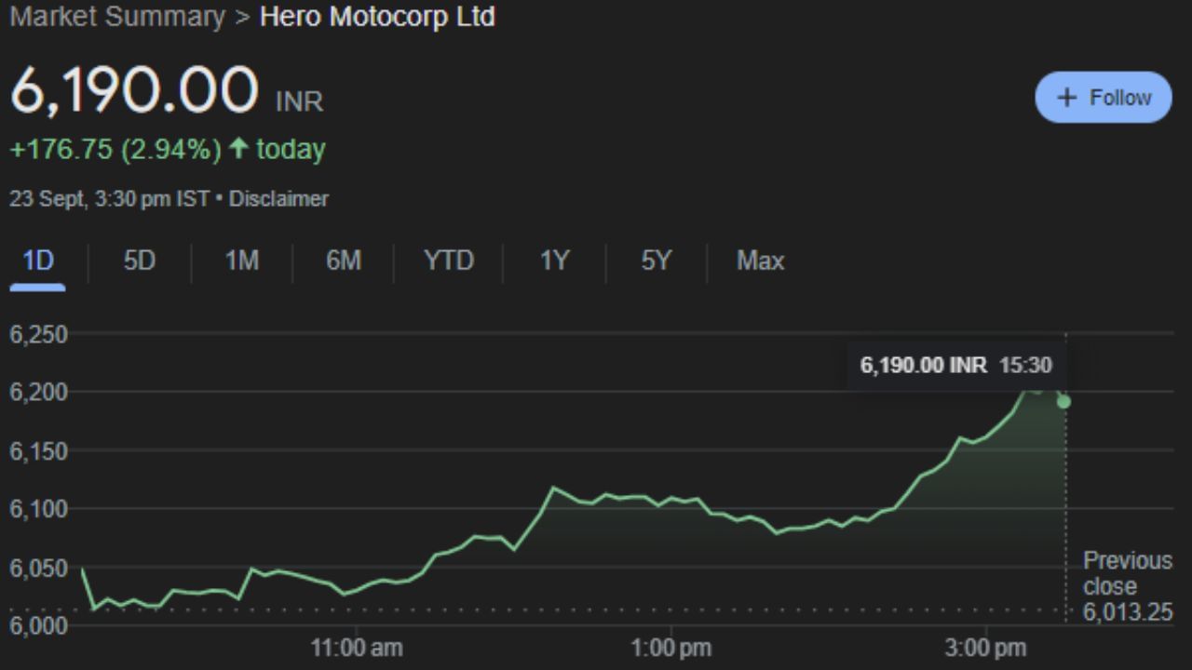Click the 6,200 y-axis label
This screenshot has width=1192, height=670.
39,393
